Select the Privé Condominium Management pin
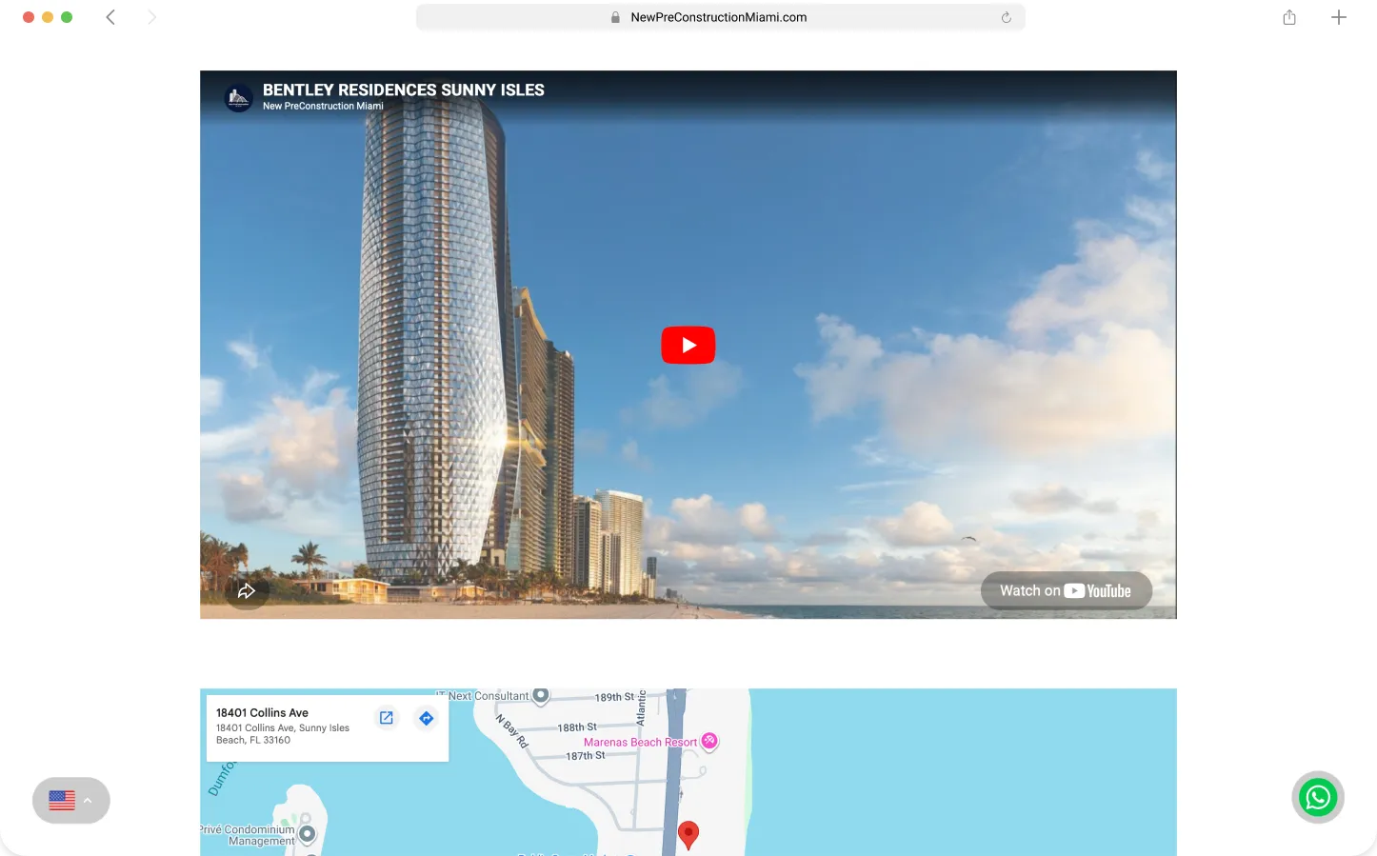 coord(307,834)
